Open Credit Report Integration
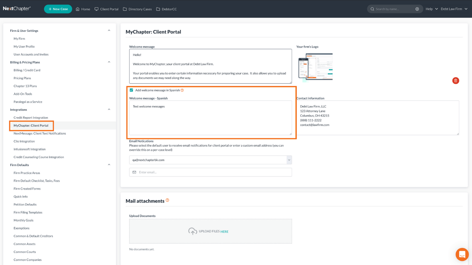The width and height of the screenshot is (472, 265). point(31,118)
